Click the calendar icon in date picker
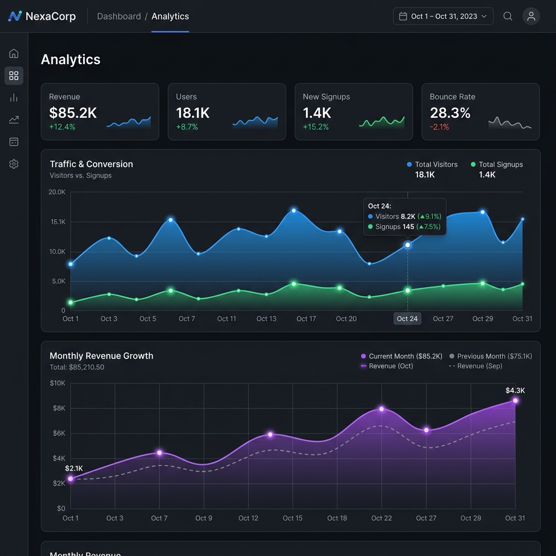This screenshot has width=556, height=556. coord(403,16)
